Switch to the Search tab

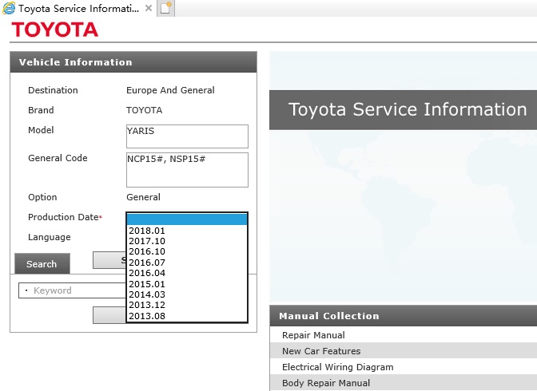(42, 264)
